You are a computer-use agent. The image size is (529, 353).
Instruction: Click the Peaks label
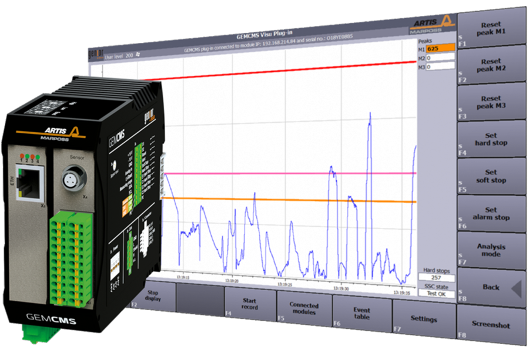[x=425, y=41]
